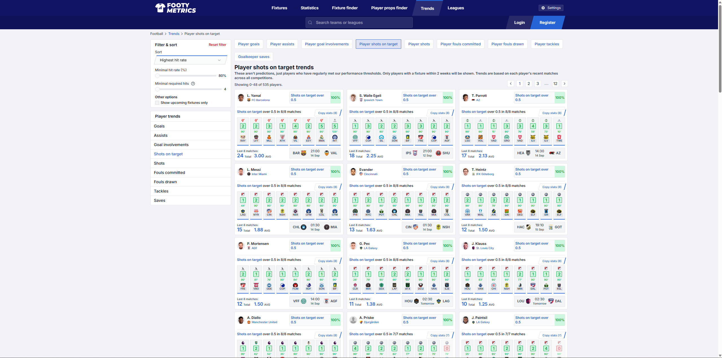Adjust the Minimal hit rate slider

[x=157, y=76]
